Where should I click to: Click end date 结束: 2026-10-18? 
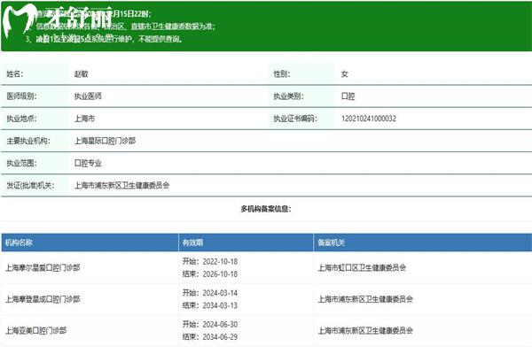pos(209,274)
